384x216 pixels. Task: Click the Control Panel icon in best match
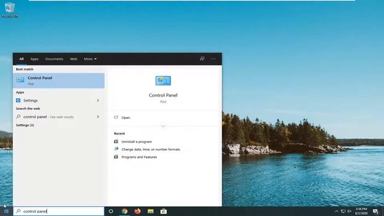[20, 80]
